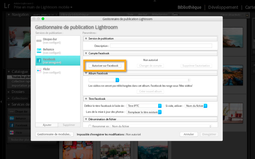The height and width of the screenshot is (159, 255).
Task: Click Supprimer below the services list
Action: pos(69,125)
